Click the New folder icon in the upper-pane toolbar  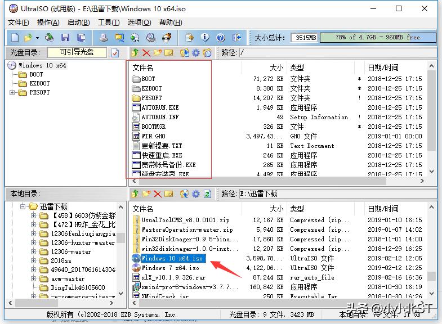click(158, 52)
